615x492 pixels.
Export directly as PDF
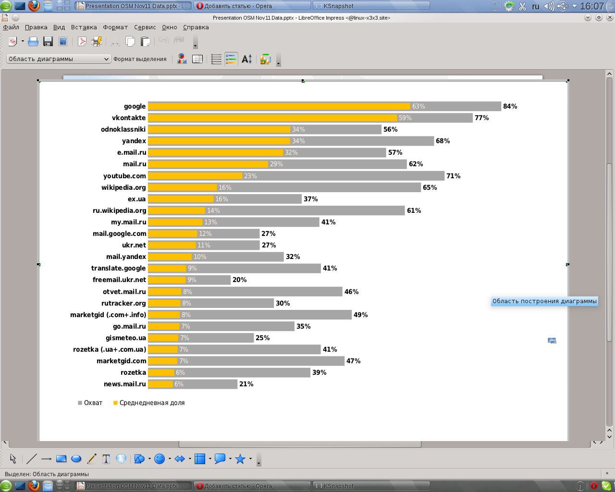[x=82, y=42]
